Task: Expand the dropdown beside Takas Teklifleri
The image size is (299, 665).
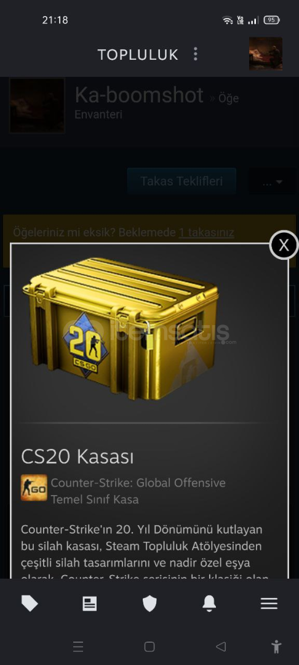Action: (273, 182)
